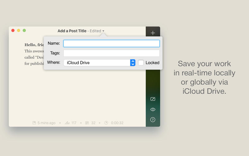This screenshot has width=249, height=156.
Task: Maximize the window with green button
Action: 24,30
